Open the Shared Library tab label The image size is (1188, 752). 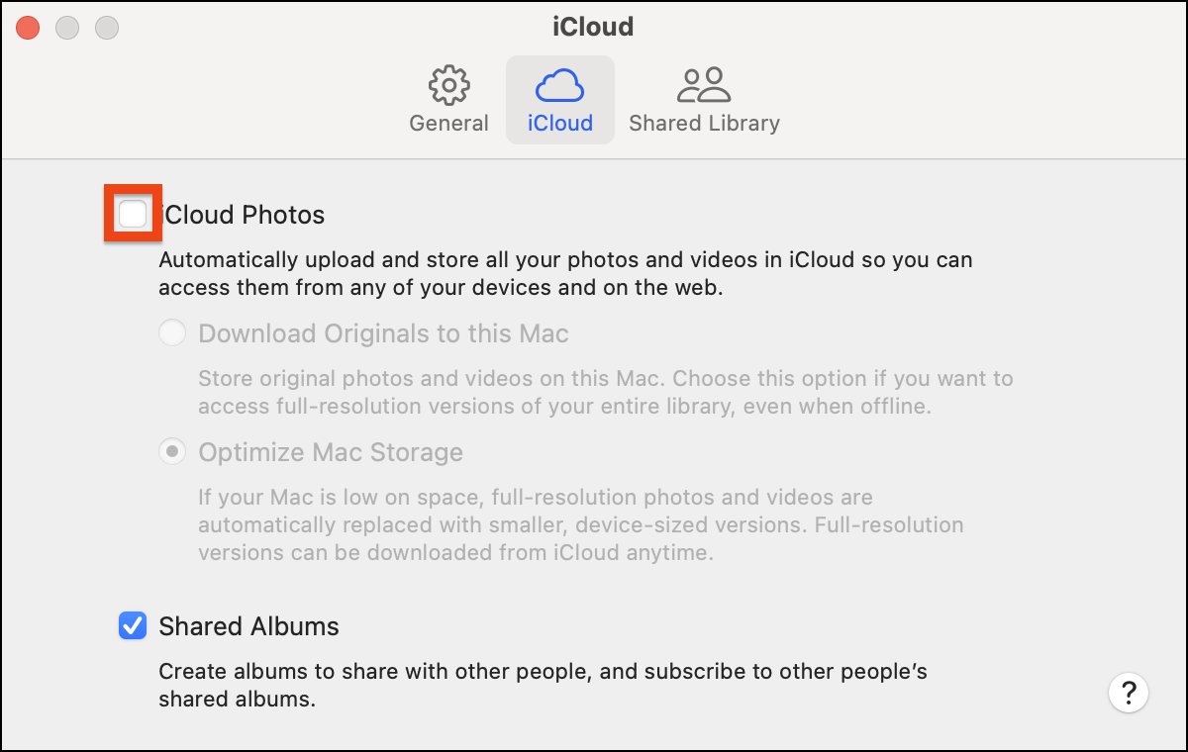click(704, 124)
